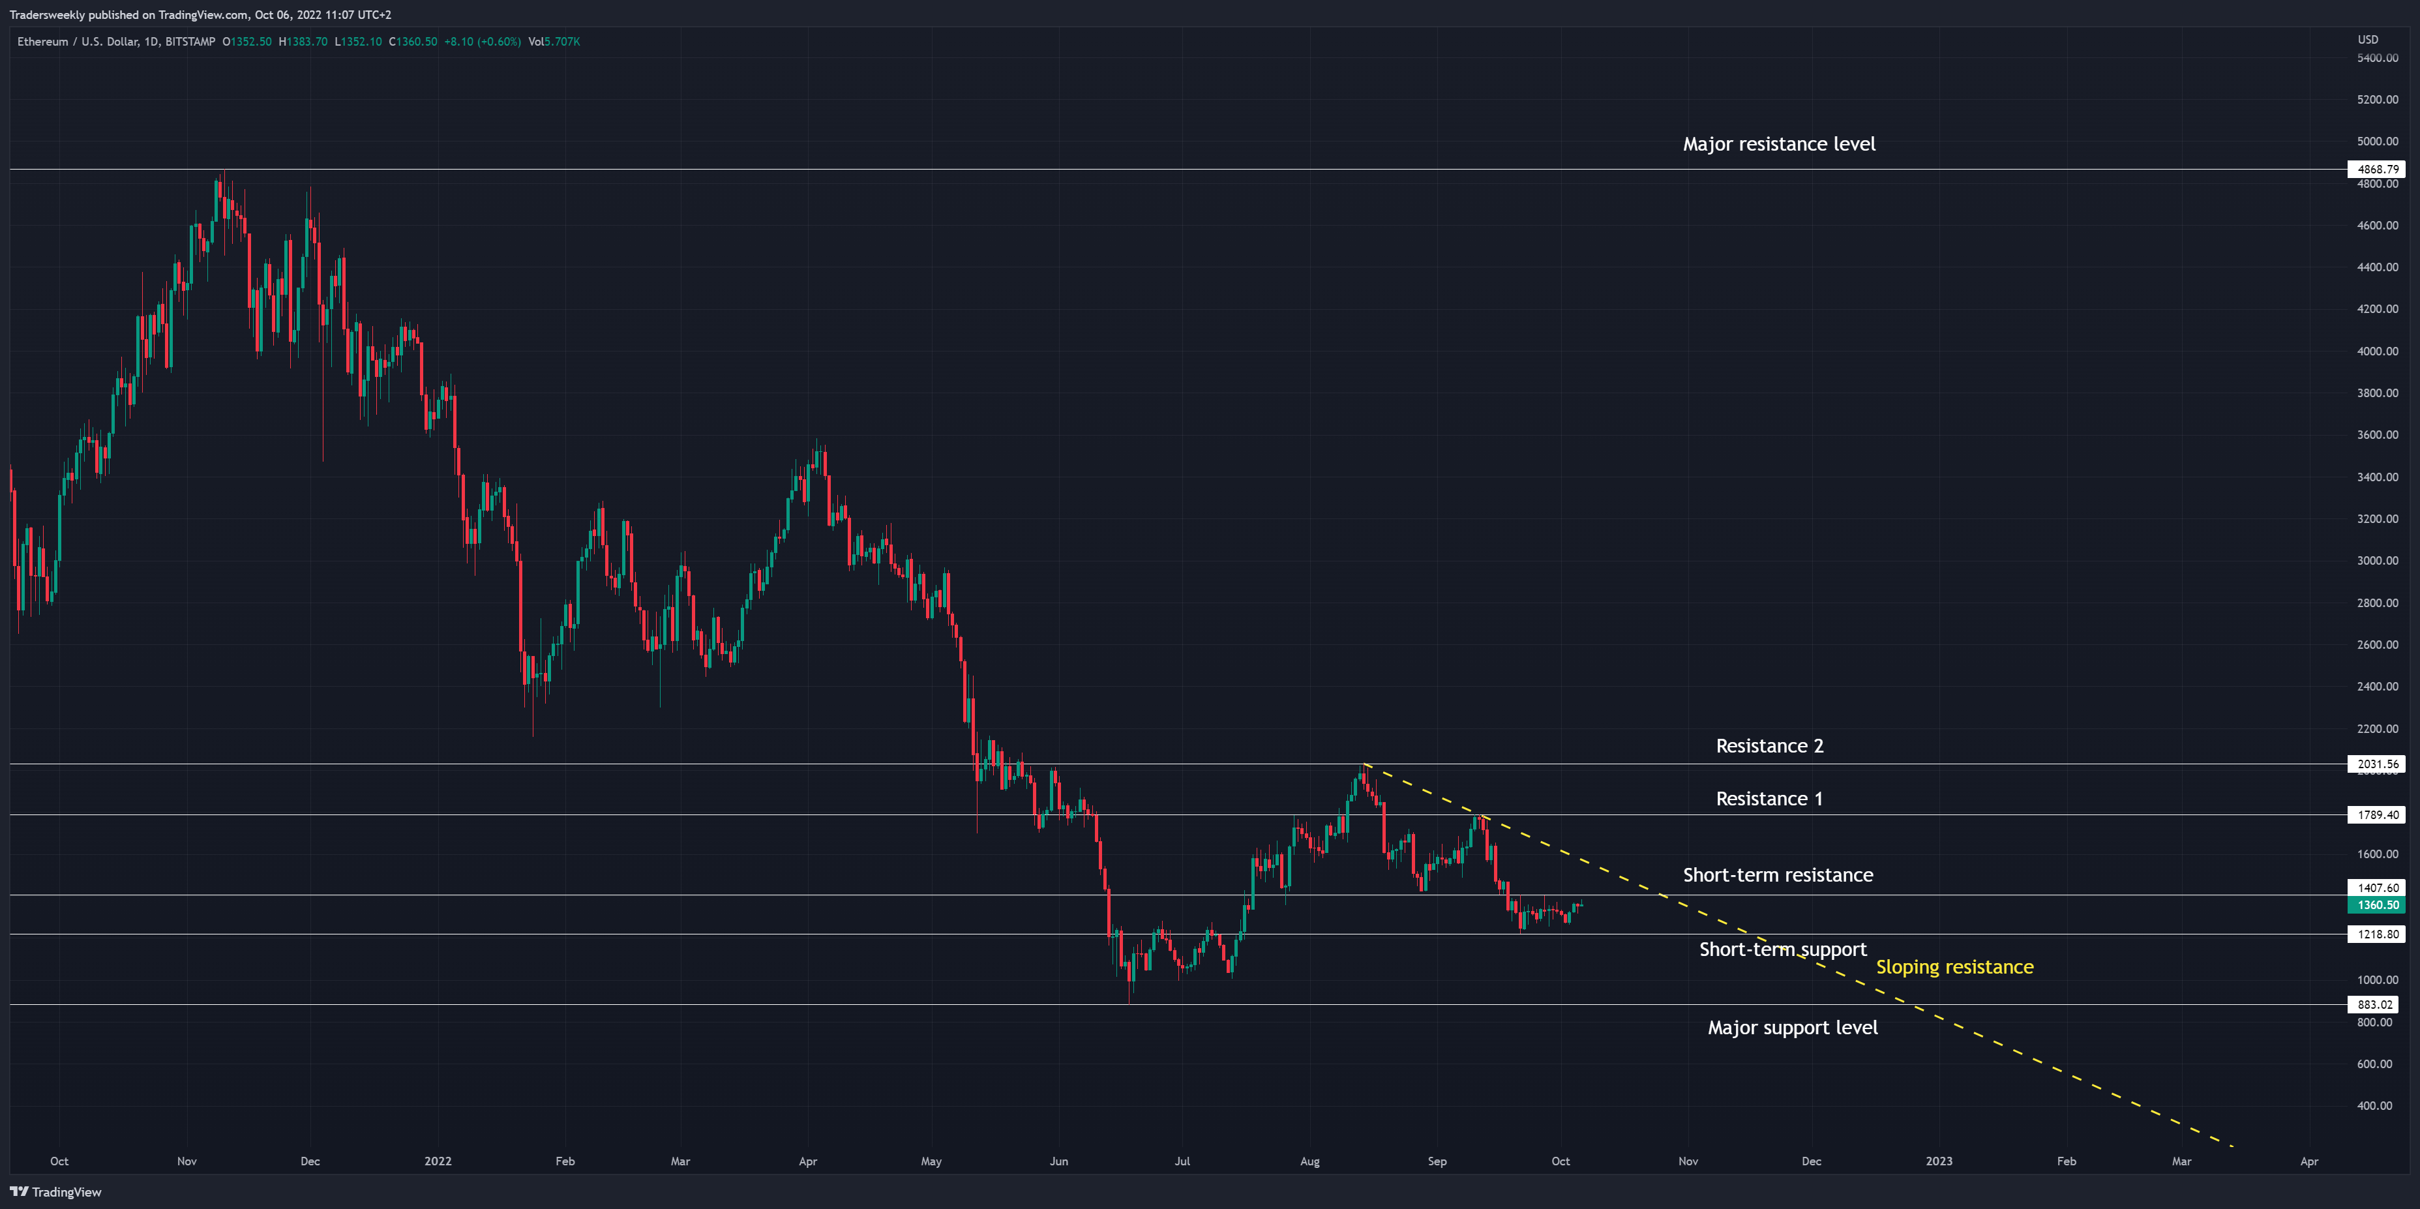Image resolution: width=2420 pixels, height=1209 pixels.
Task: Click the open price O1352.50
Action: [247, 41]
